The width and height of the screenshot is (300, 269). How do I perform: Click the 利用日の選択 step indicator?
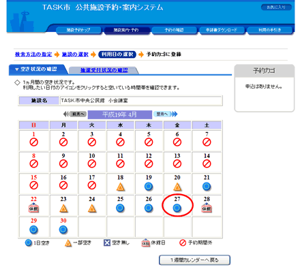pos(117,54)
